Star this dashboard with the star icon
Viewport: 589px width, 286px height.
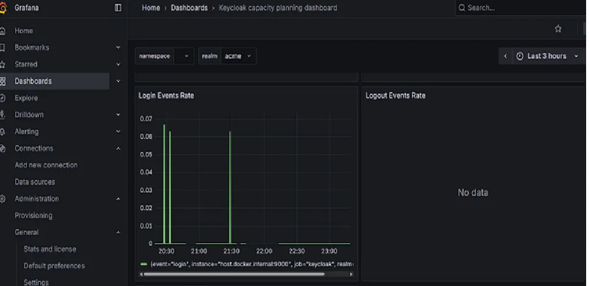[x=558, y=28]
